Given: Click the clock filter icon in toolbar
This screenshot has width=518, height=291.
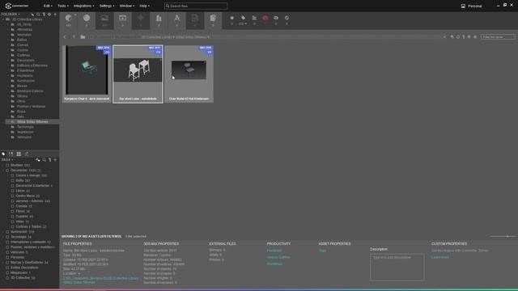Looking at the screenshot, I should 287,18.
